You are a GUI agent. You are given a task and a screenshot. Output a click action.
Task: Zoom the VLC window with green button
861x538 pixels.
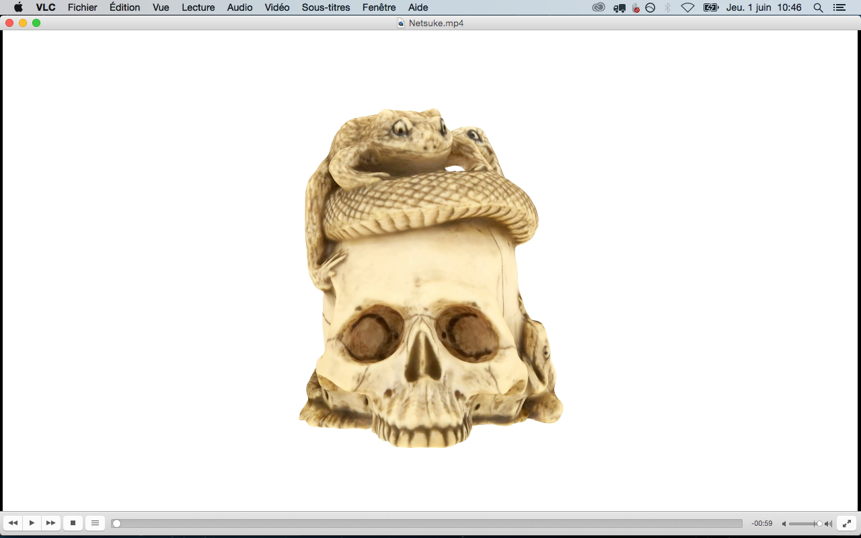(x=36, y=23)
